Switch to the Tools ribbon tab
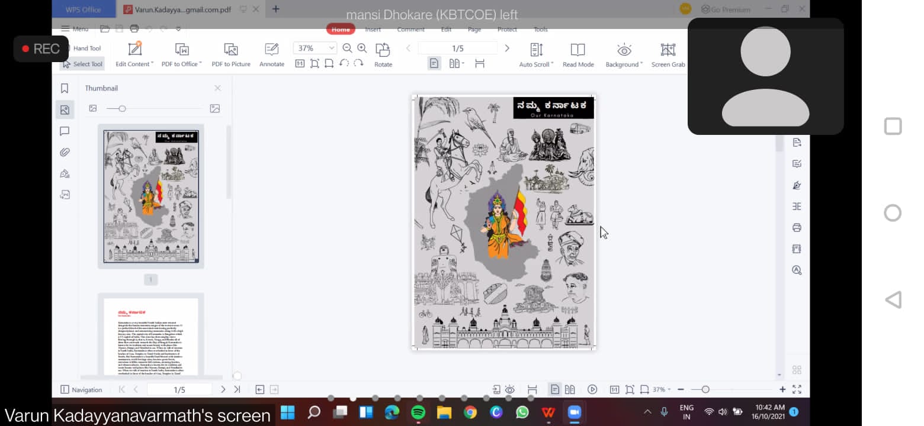924x426 pixels. (541, 29)
